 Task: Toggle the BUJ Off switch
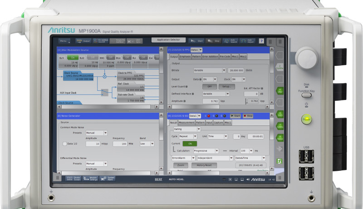coord(127,57)
